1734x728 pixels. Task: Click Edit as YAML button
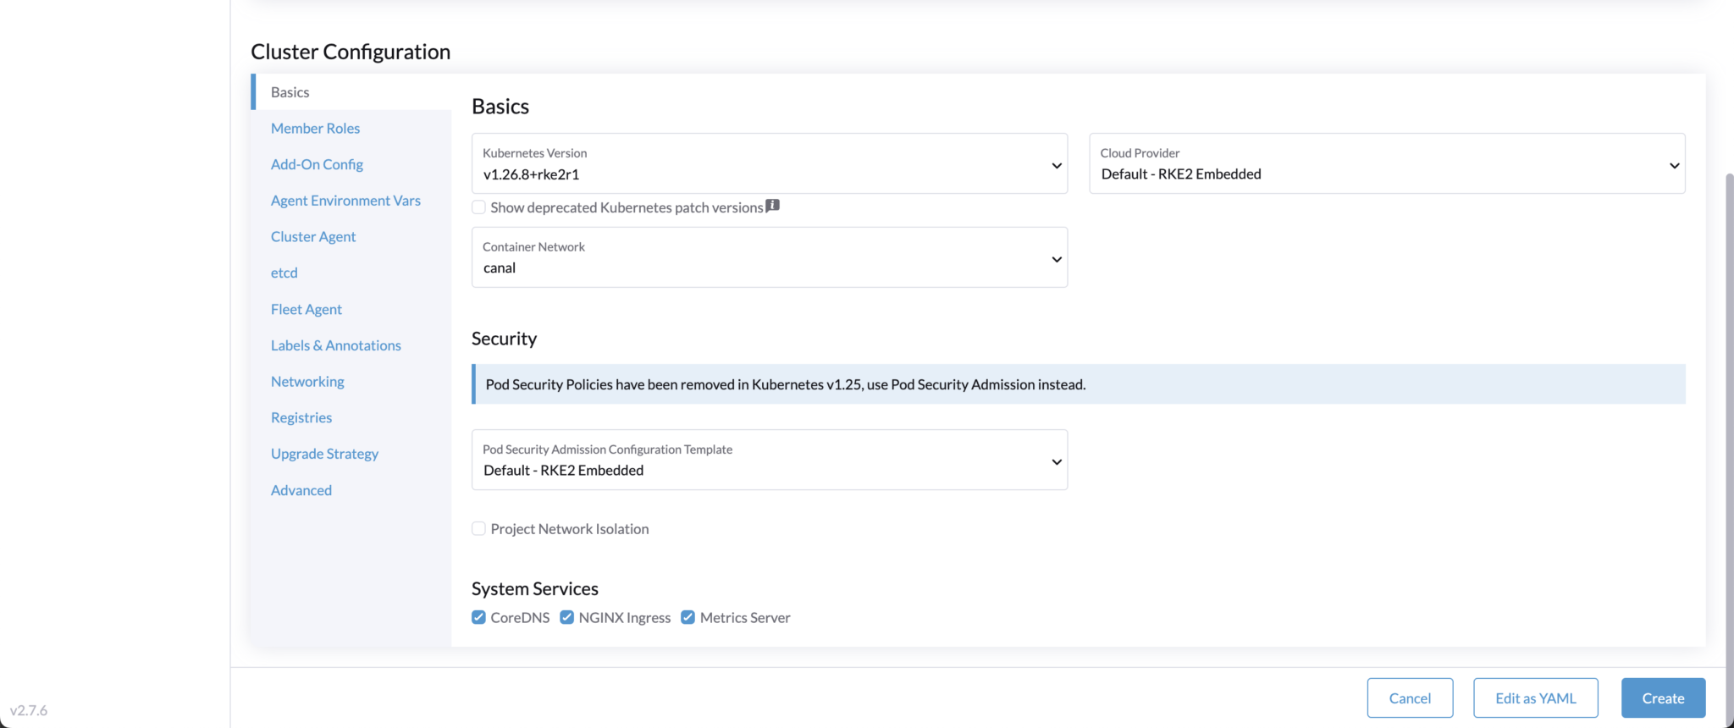tap(1535, 698)
